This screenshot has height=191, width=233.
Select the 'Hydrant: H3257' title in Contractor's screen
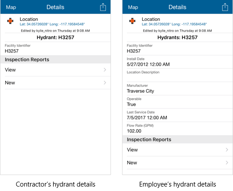[55, 37]
